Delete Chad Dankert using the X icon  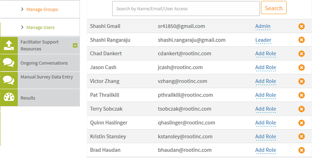click(x=302, y=54)
